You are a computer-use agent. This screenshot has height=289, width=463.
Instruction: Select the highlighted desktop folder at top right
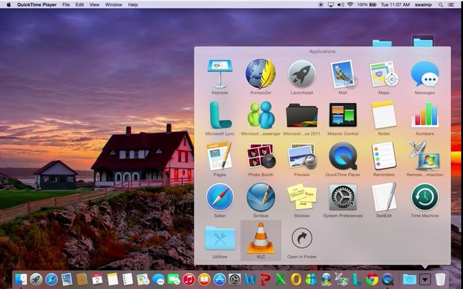click(x=423, y=41)
